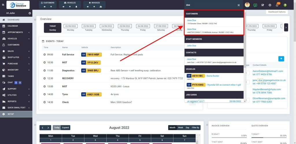Open Customers in the left sidebar
This screenshot has height=144, width=296.
tap(13, 45)
